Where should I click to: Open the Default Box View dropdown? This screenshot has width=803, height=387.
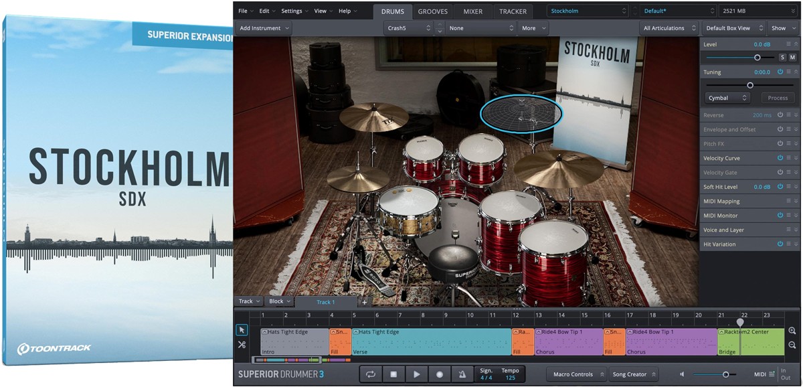(733, 28)
